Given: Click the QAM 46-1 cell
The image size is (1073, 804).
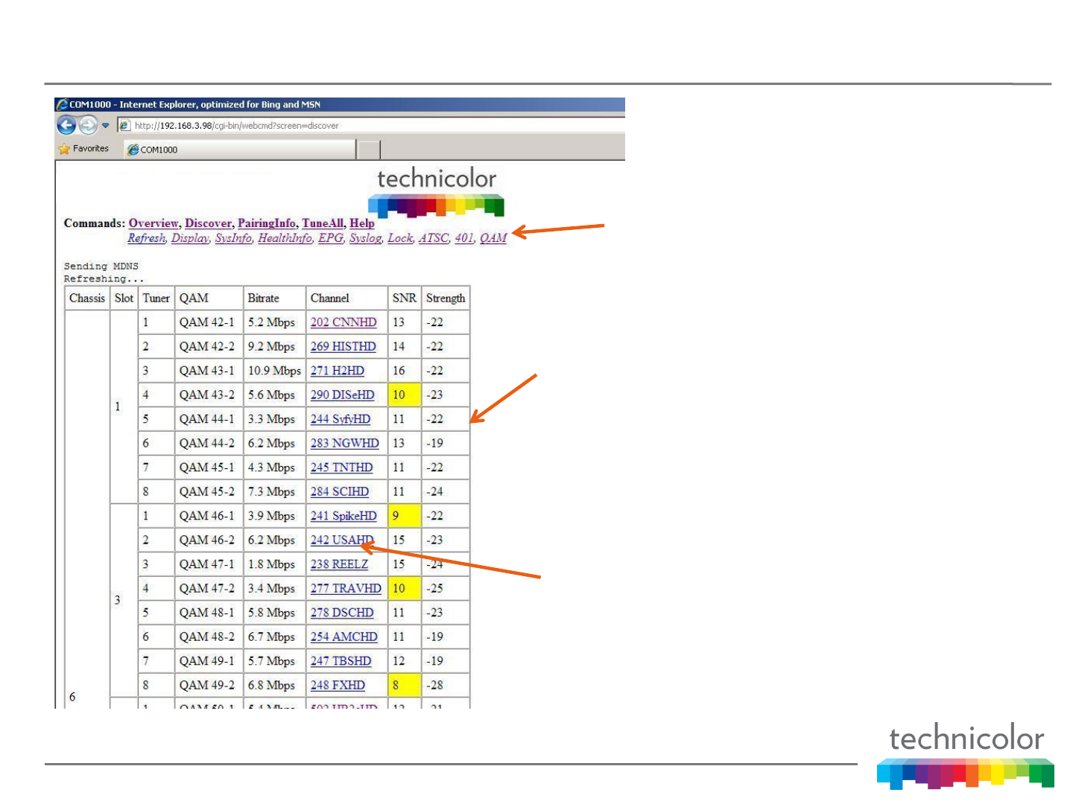Looking at the screenshot, I should pyautogui.click(x=209, y=516).
